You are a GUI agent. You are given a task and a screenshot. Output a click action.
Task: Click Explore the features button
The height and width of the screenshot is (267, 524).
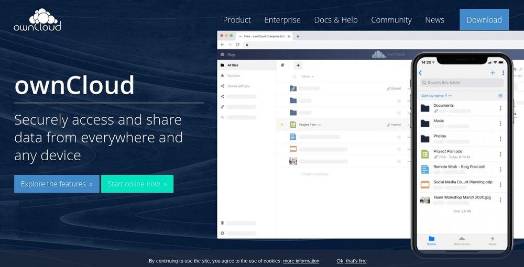[x=57, y=184]
